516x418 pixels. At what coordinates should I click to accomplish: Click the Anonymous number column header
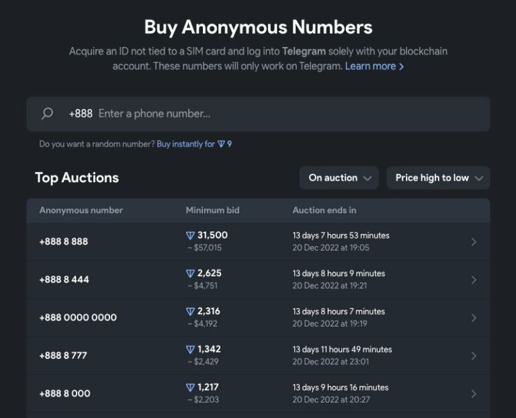[x=81, y=210]
